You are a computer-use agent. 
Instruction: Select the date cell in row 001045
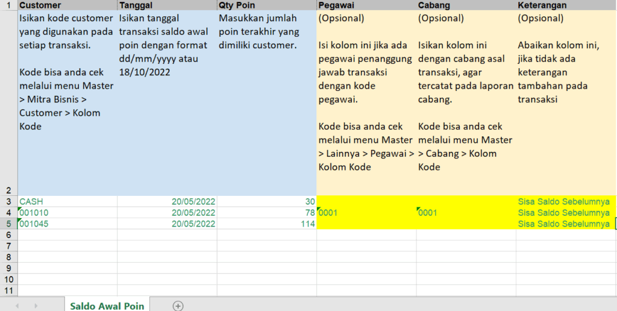(167, 224)
